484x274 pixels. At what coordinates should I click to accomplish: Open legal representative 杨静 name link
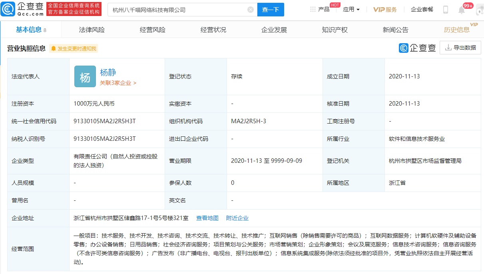(x=108, y=72)
